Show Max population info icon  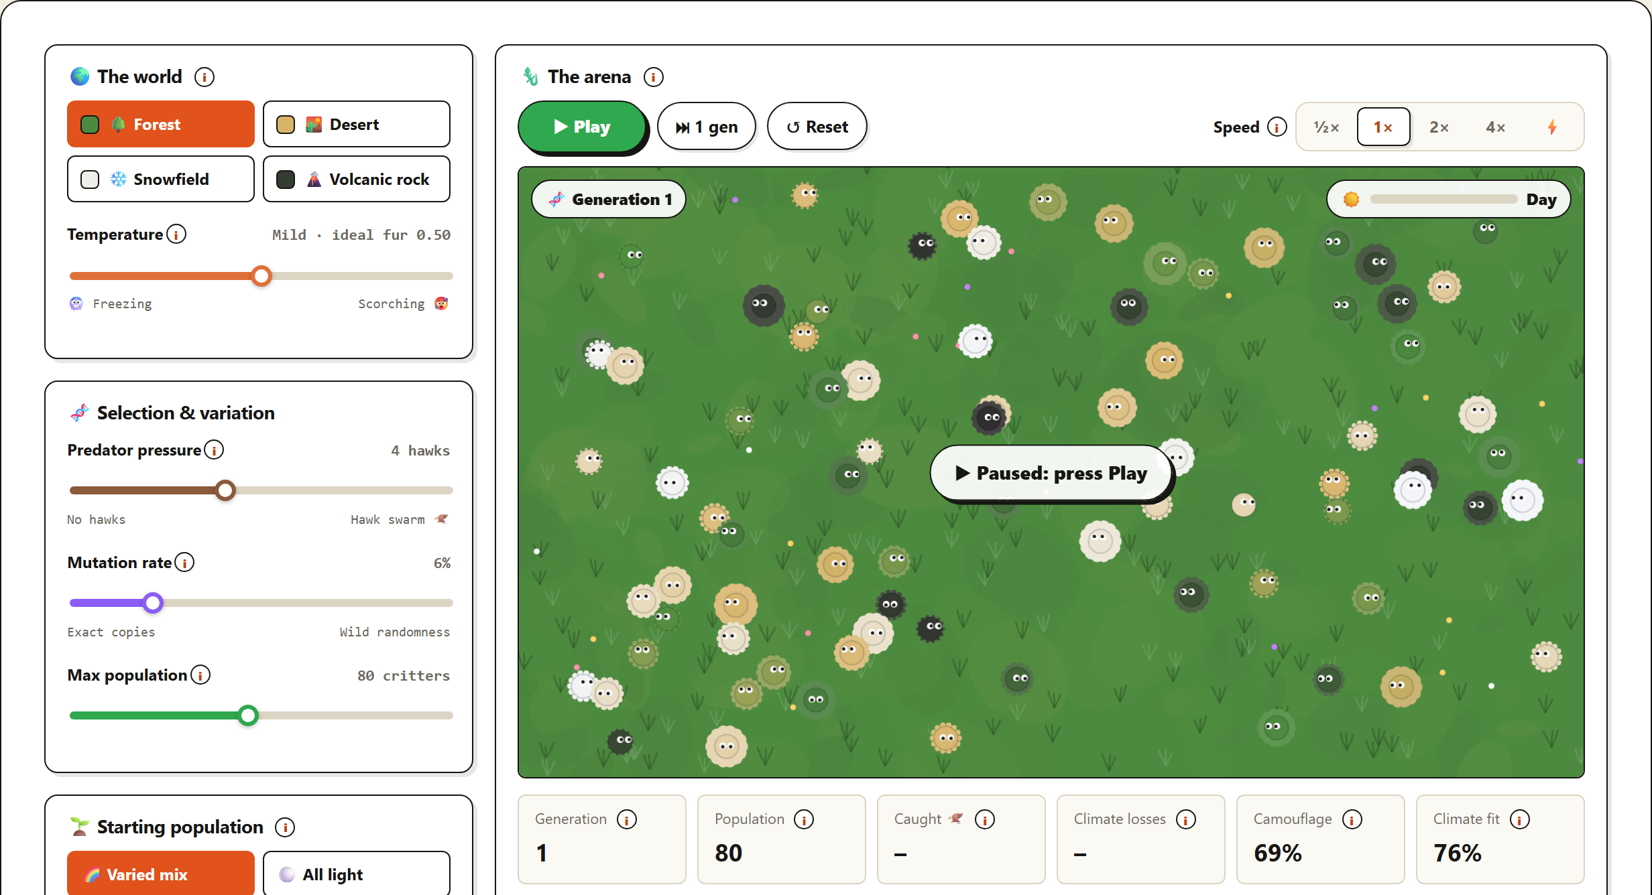pos(200,675)
